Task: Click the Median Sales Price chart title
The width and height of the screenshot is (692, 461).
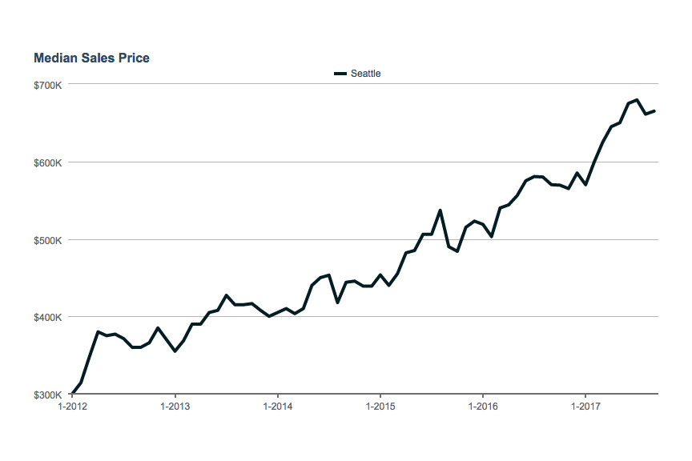Action: [91, 58]
